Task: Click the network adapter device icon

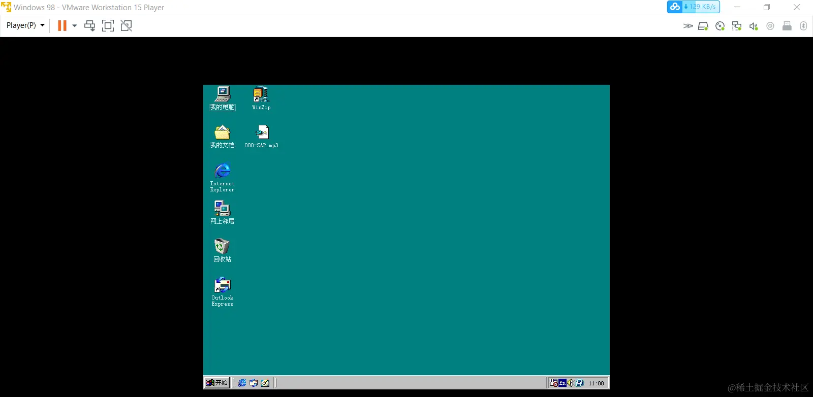Action: (x=737, y=26)
